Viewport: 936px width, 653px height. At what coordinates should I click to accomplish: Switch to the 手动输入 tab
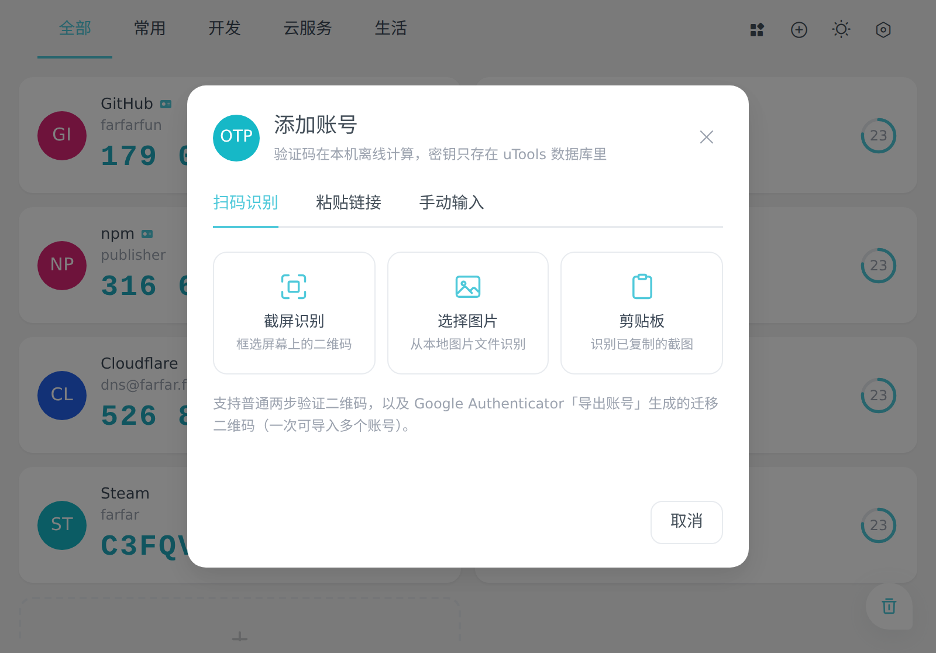click(452, 202)
